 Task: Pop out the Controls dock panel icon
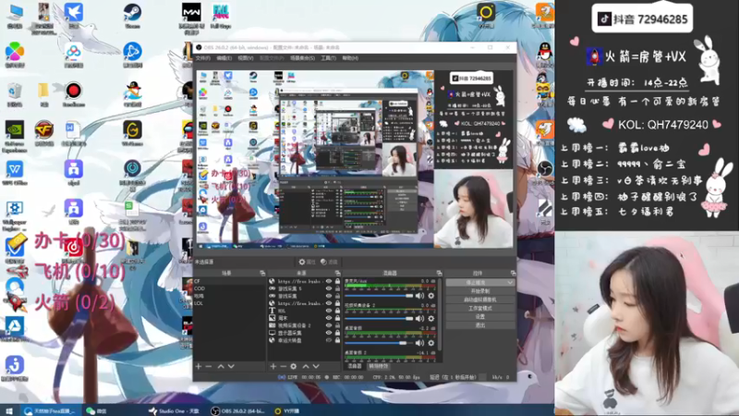click(513, 273)
